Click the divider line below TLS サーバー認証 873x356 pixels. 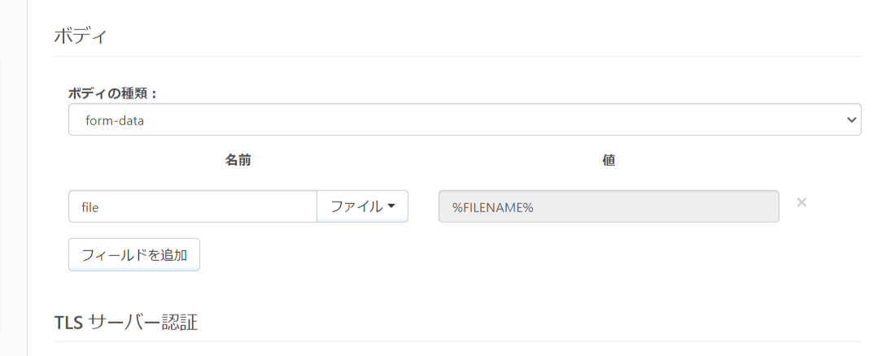click(x=456, y=341)
